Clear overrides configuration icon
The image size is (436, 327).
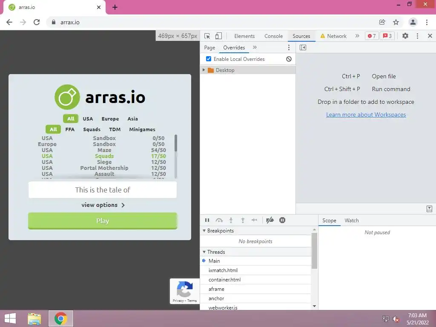[289, 59]
